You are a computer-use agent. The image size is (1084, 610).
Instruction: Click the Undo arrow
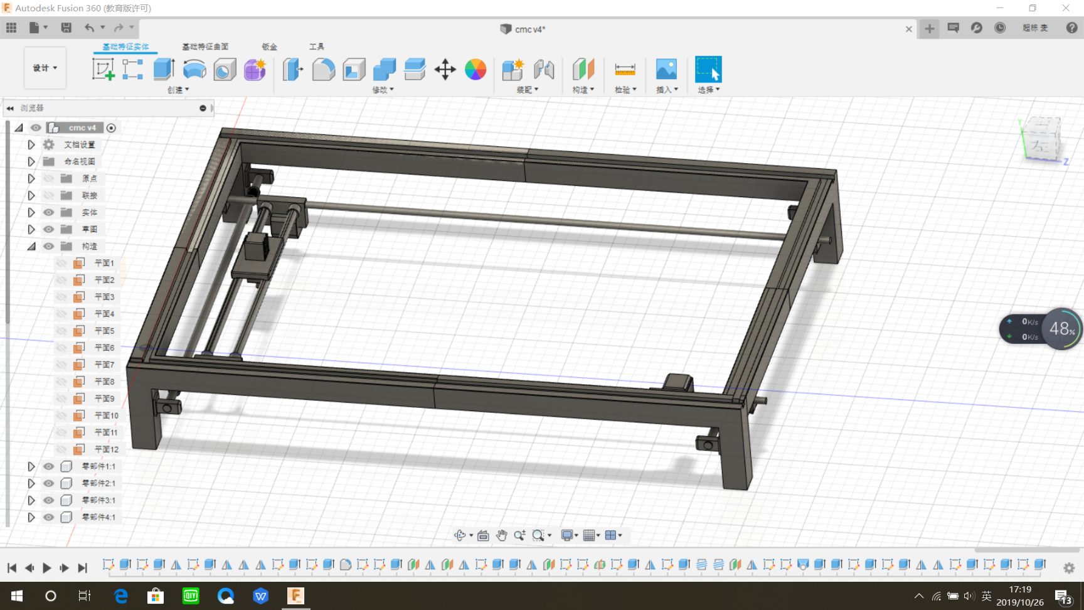tap(90, 28)
